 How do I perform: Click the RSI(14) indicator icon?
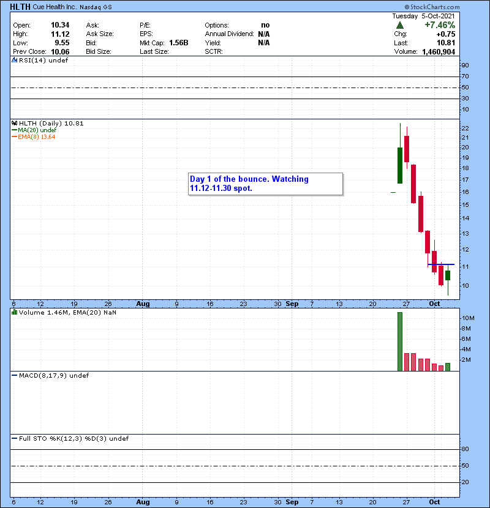15,60
